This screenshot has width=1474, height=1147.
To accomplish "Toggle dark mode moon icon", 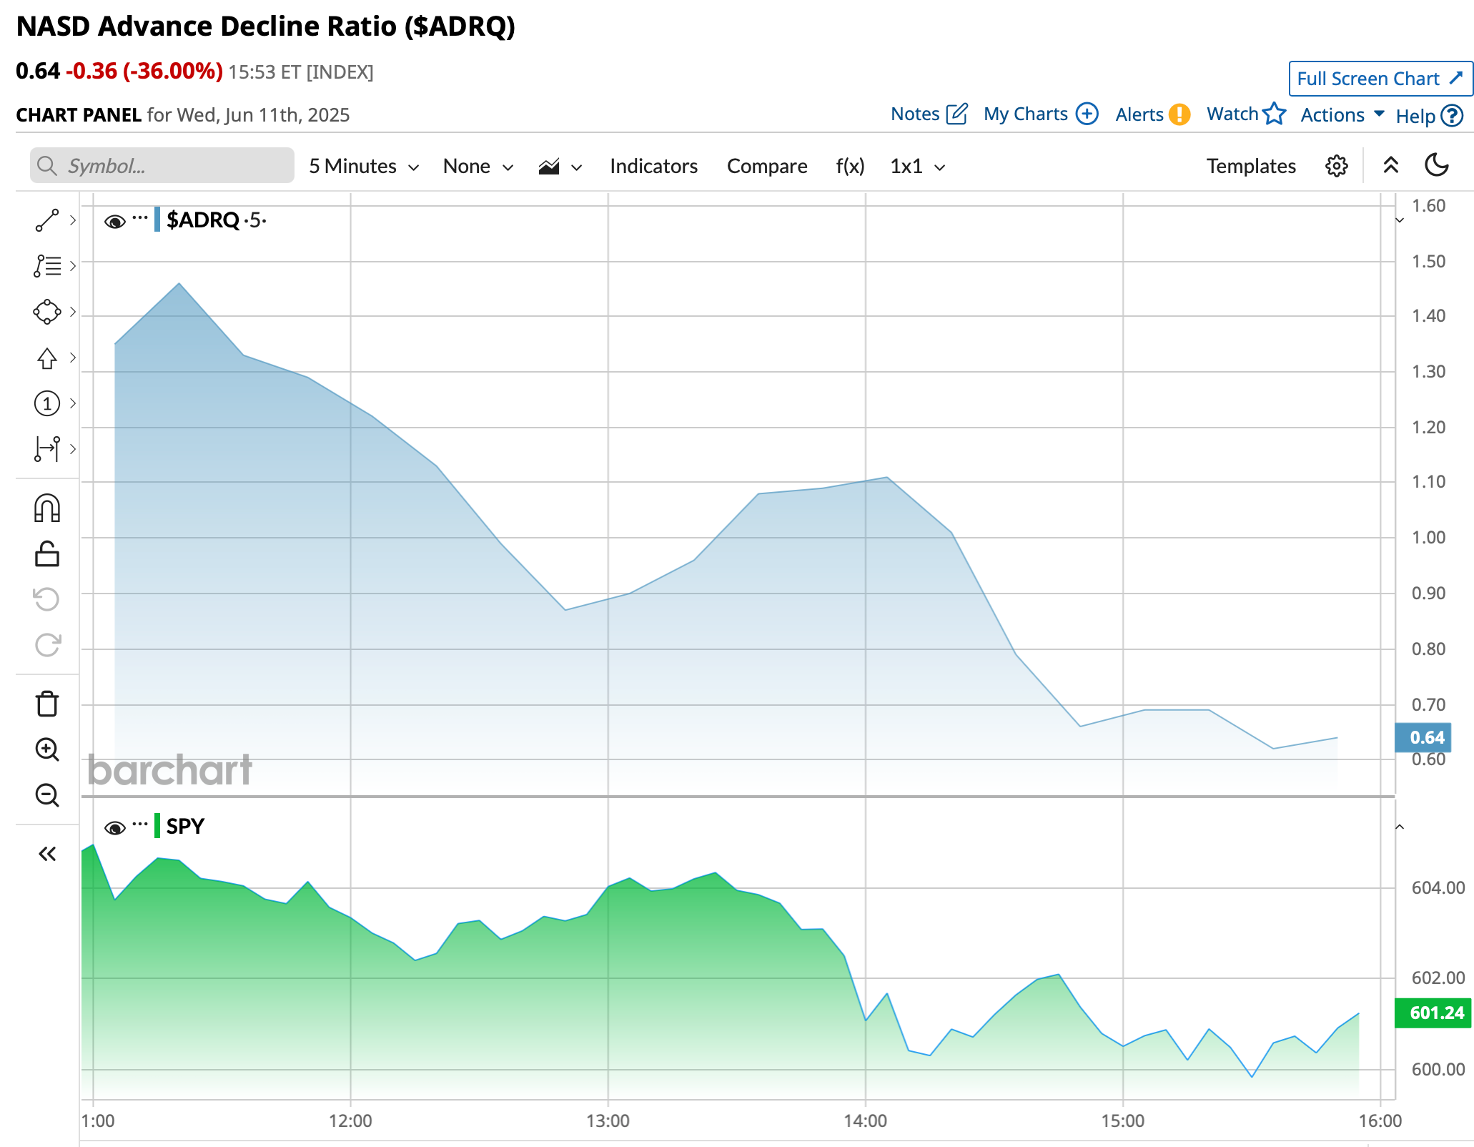I will pos(1436,166).
